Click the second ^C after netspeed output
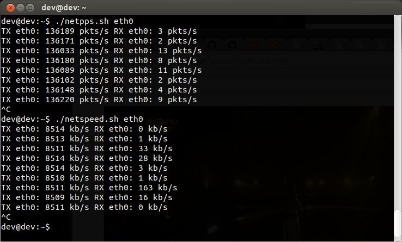 click(x=6, y=217)
